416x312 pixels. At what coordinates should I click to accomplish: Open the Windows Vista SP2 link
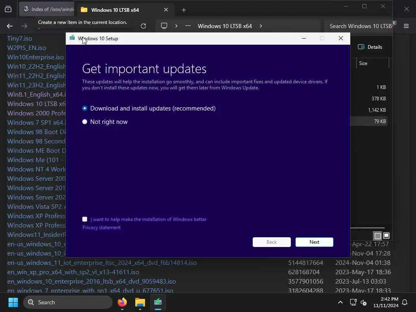[x=36, y=207]
